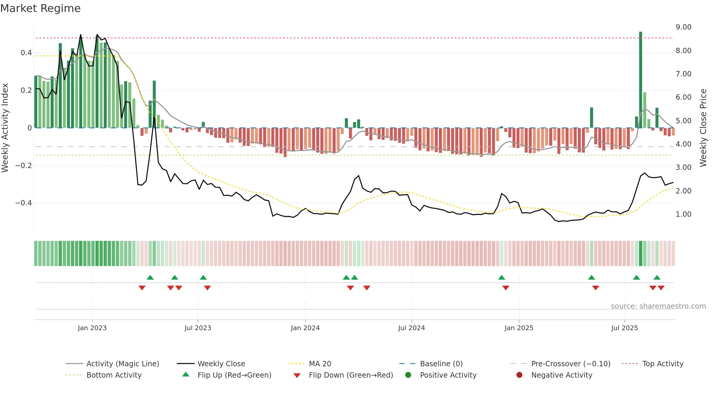Click the Jul 2024 x-axis label
This screenshot has height=403, width=716.
point(411,328)
